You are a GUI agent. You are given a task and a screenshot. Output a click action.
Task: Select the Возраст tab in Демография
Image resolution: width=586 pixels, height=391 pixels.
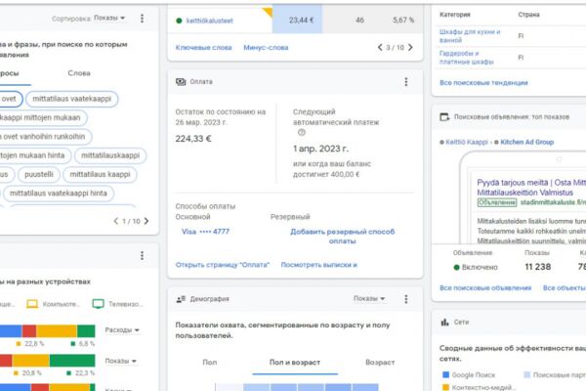point(380,363)
